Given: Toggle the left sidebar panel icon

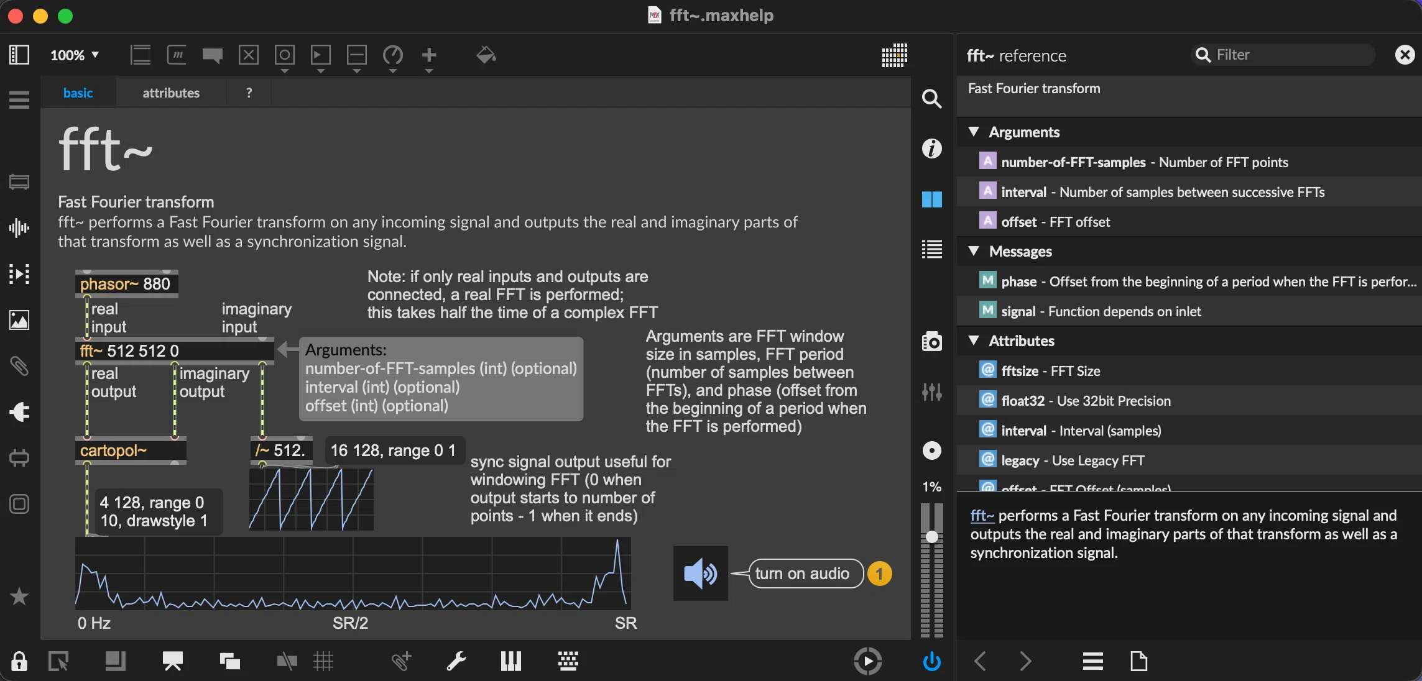Looking at the screenshot, I should coord(19,55).
